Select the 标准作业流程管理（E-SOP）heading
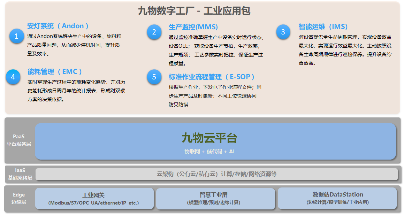Screen dimensions: 404x215 [212, 77]
